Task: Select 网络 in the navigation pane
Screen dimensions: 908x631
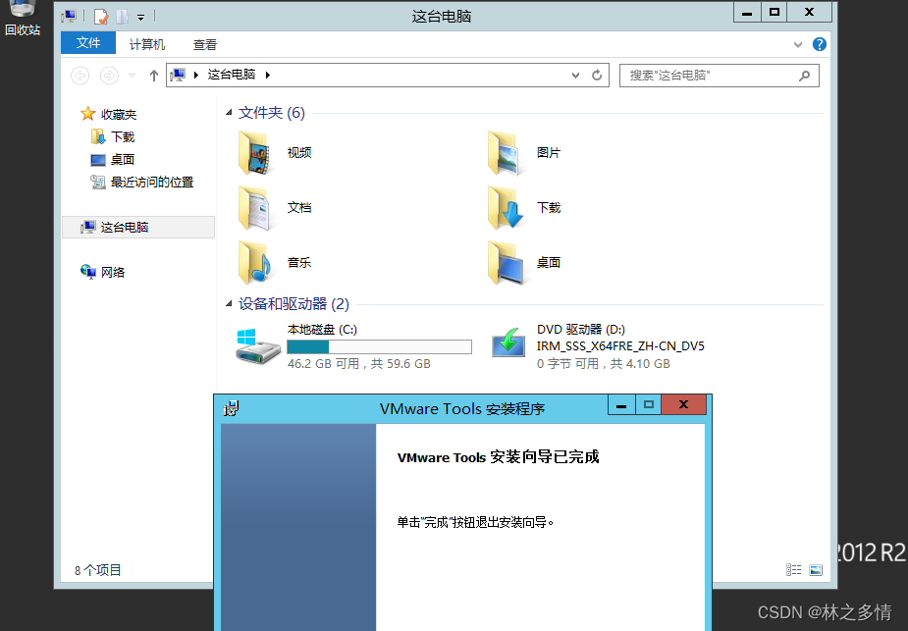Action: 102,272
